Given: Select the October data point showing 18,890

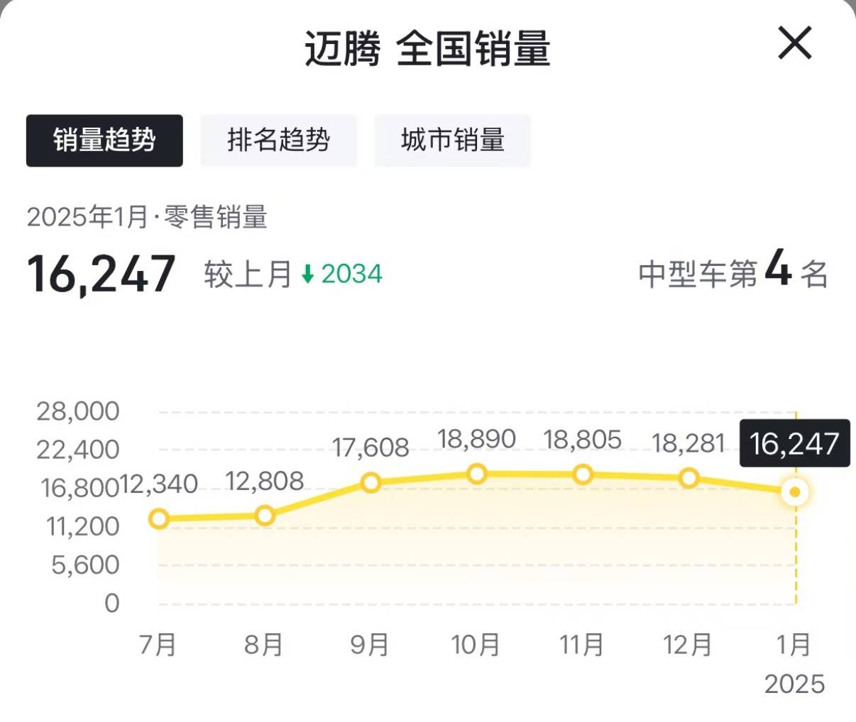Looking at the screenshot, I should pyautogui.click(x=477, y=472).
